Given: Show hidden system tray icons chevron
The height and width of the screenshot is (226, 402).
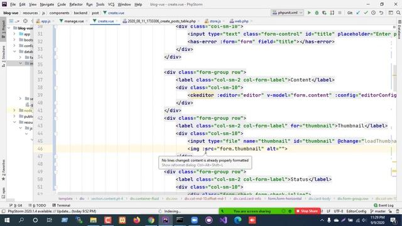Looking at the screenshot, I should pos(322,220).
